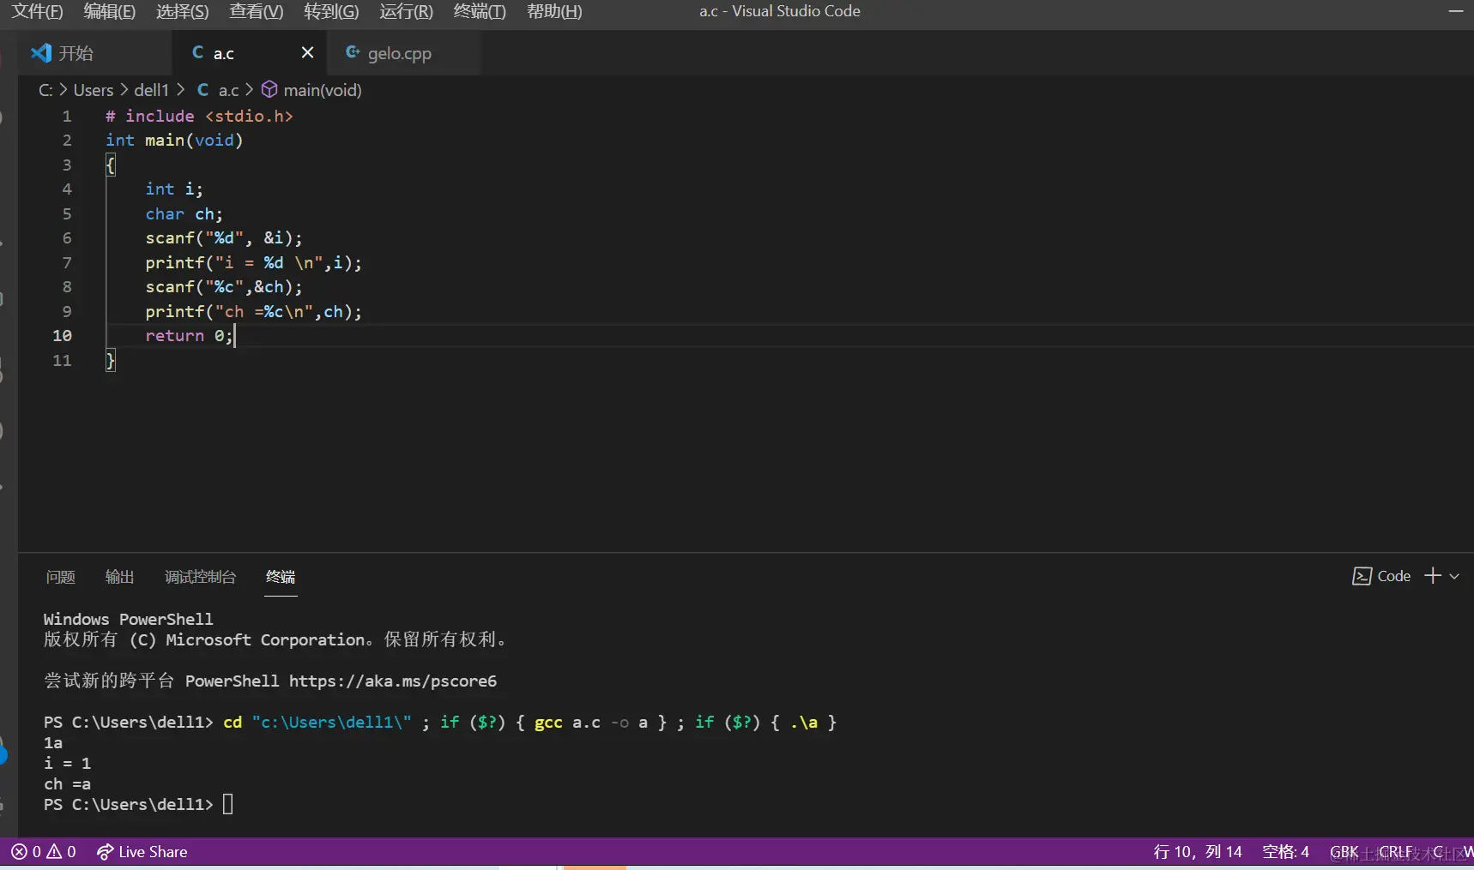This screenshot has width=1474, height=870.
Task: Click line number 8 in the gutter
Action: coord(67,286)
